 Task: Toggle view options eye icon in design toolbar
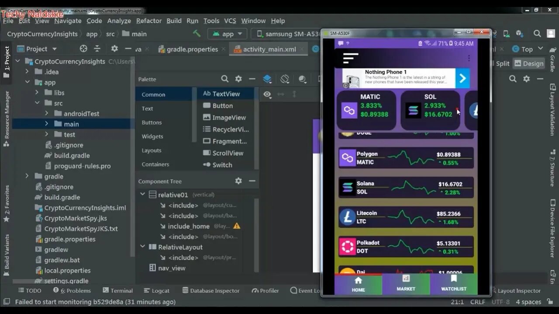click(267, 94)
